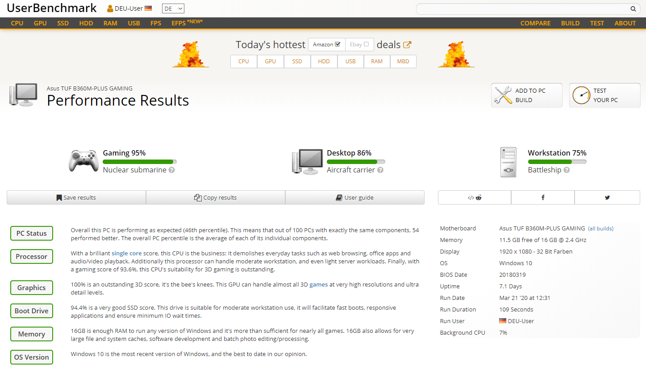Click the left flame icon
The height and width of the screenshot is (377, 646).
pyautogui.click(x=191, y=54)
